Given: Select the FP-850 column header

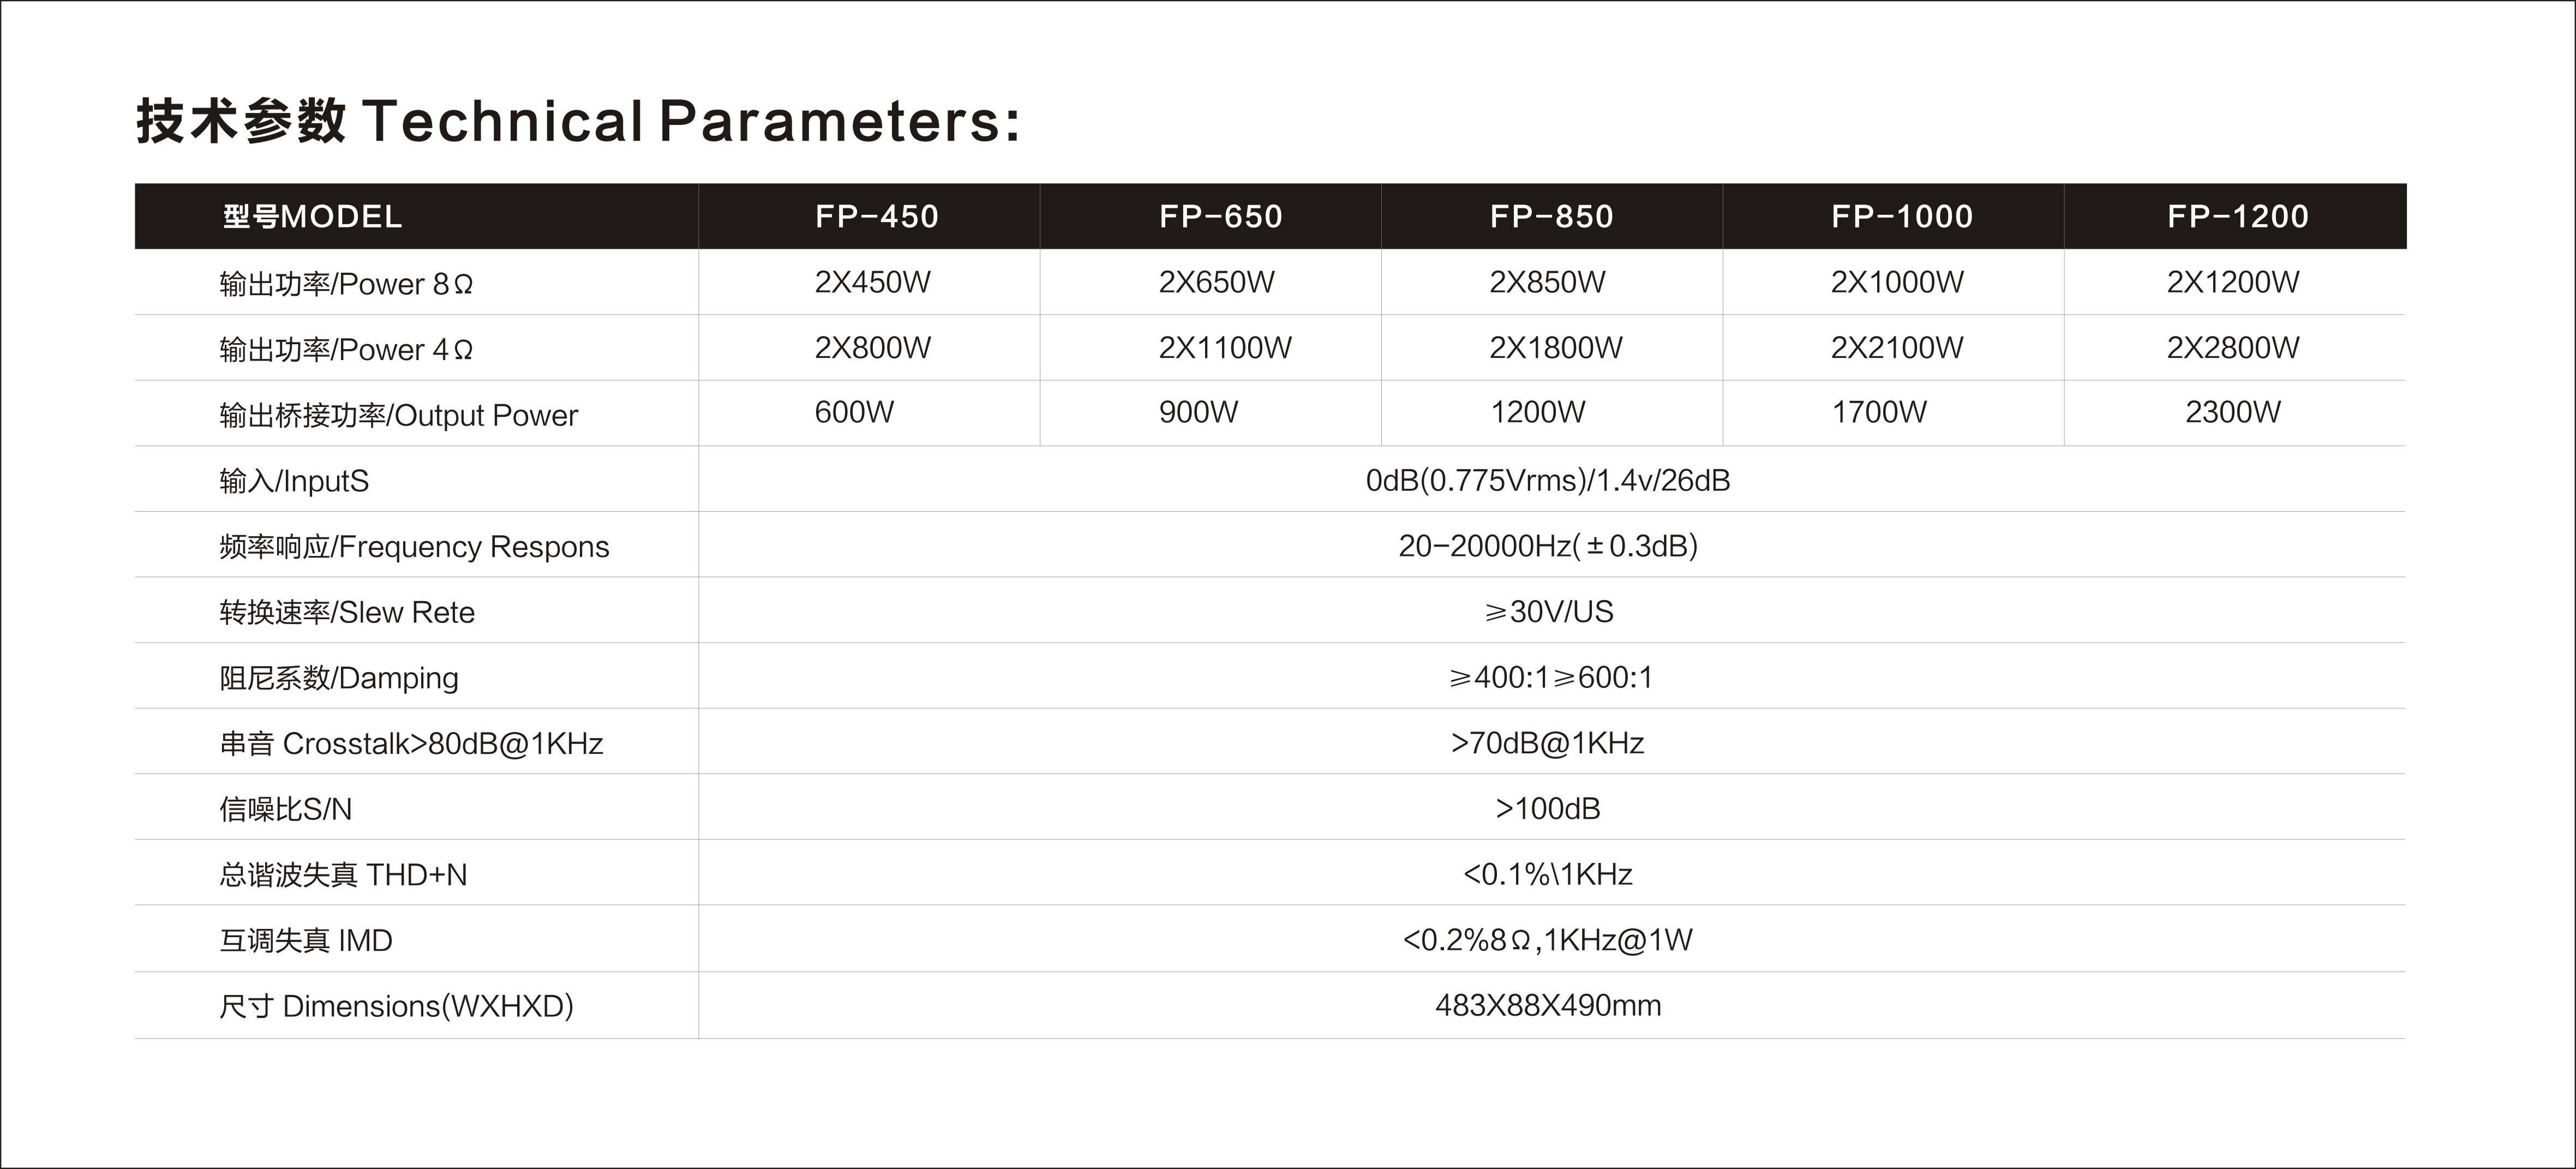Looking at the screenshot, I should (x=1551, y=216).
